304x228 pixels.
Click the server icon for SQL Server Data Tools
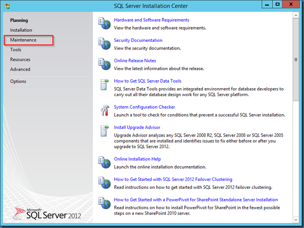pyautogui.click(x=104, y=85)
